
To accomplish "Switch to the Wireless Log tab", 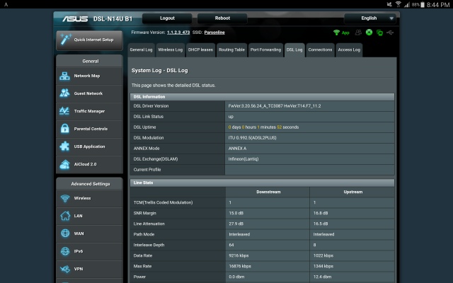I will pos(170,50).
